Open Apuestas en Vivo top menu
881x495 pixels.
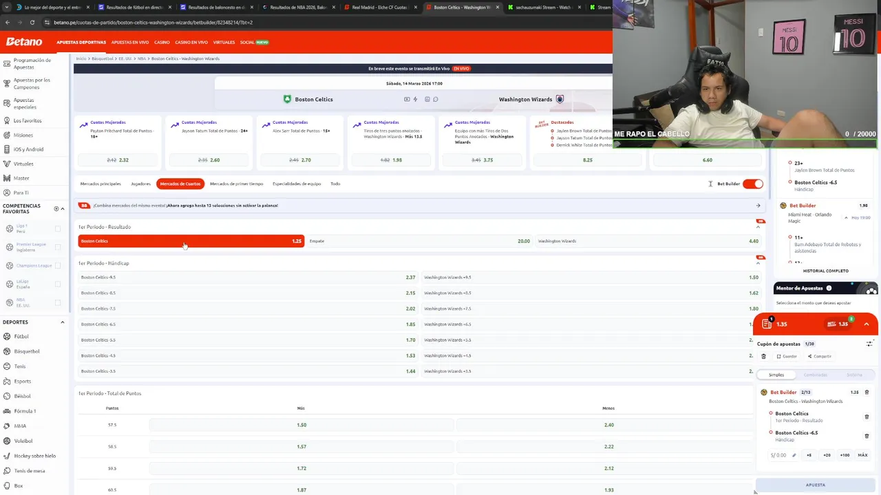tap(130, 42)
